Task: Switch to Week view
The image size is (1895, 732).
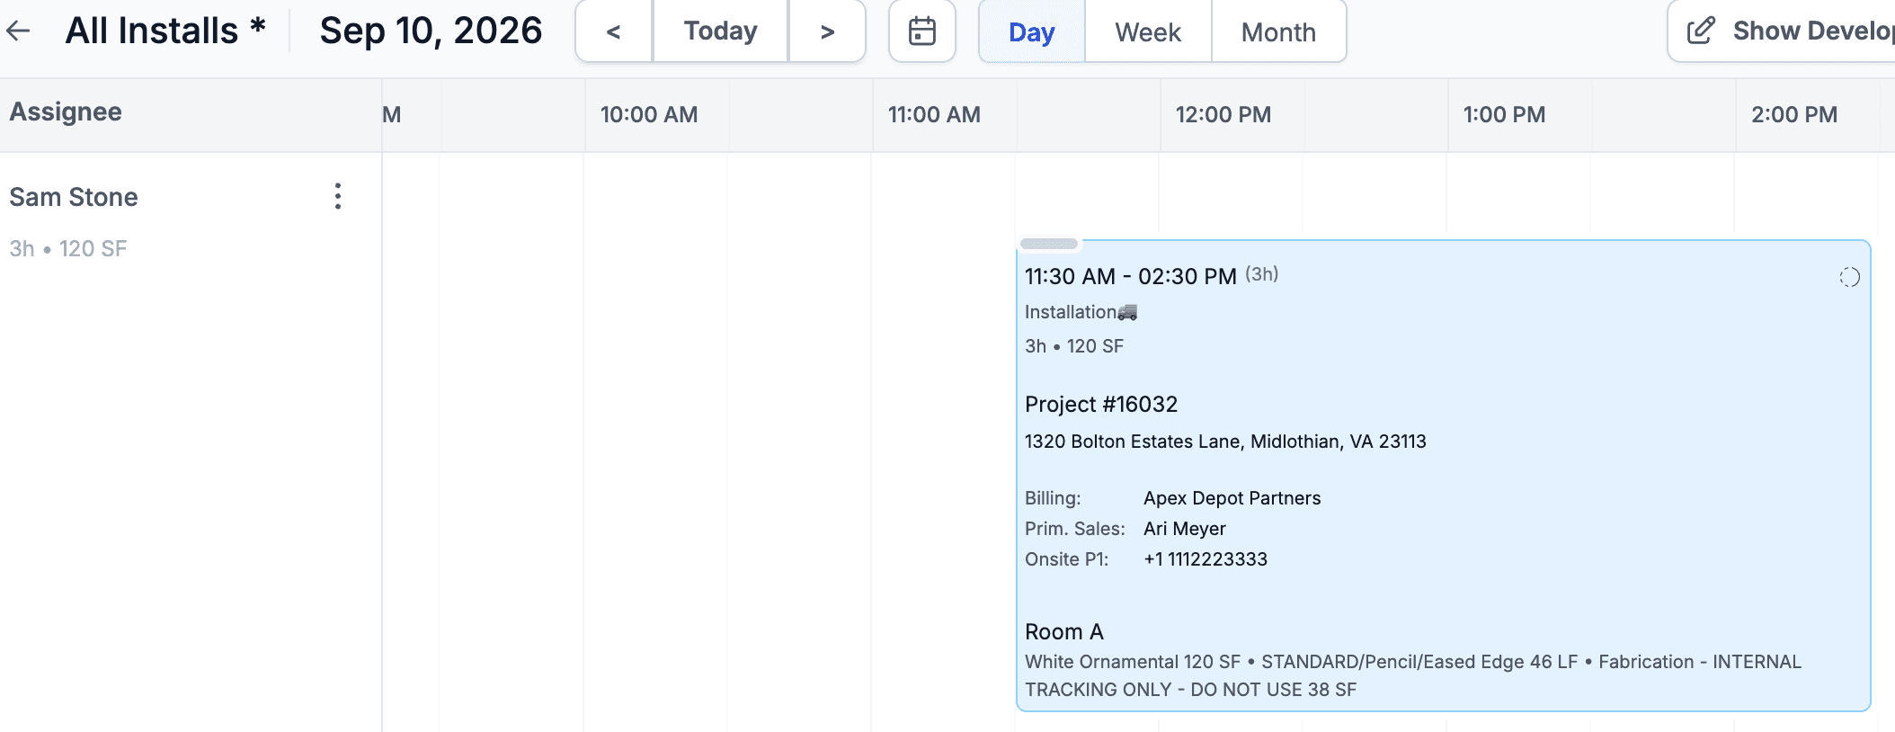Action: pyautogui.click(x=1148, y=31)
